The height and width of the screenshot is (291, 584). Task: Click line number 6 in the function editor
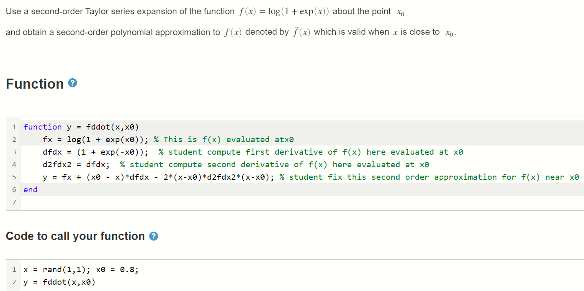[x=14, y=189]
